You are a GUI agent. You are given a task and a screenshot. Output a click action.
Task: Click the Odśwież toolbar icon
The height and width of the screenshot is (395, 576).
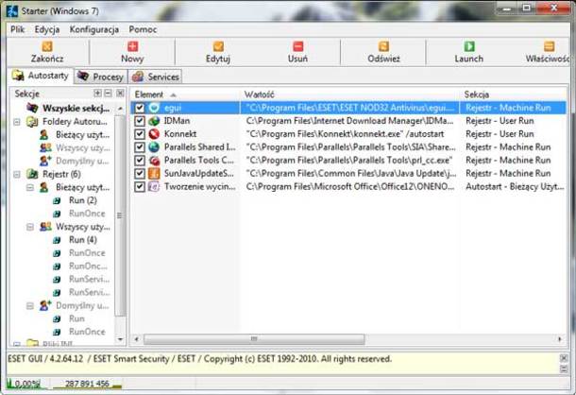[x=383, y=46]
